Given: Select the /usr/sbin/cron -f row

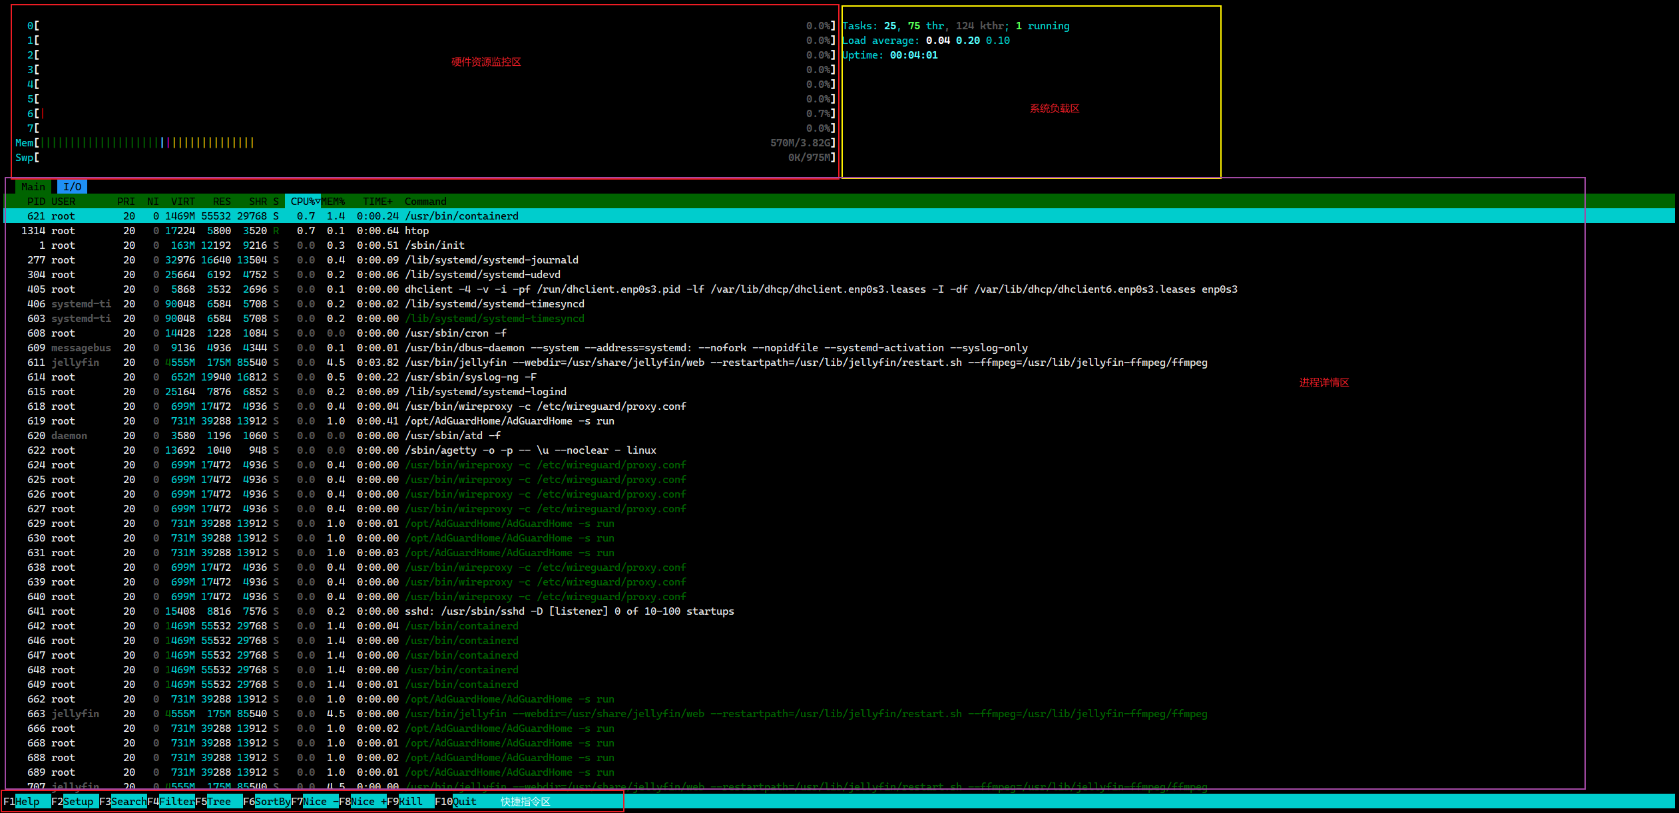Looking at the screenshot, I should tap(839, 333).
